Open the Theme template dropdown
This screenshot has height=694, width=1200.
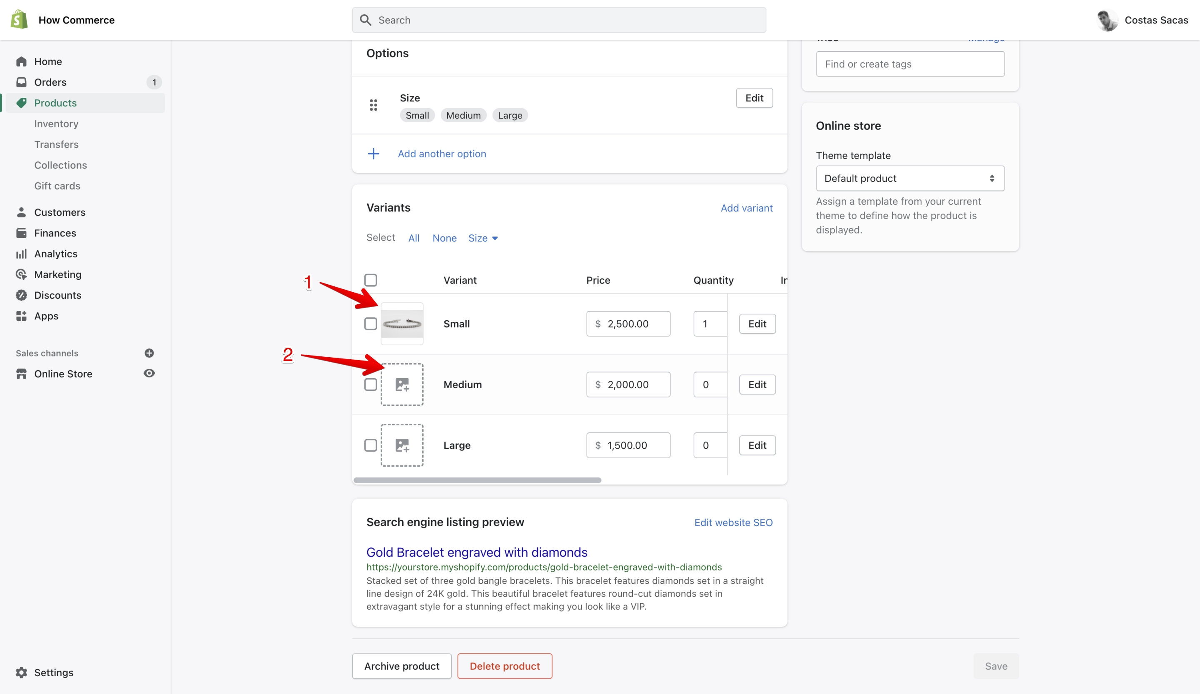pyautogui.click(x=910, y=178)
